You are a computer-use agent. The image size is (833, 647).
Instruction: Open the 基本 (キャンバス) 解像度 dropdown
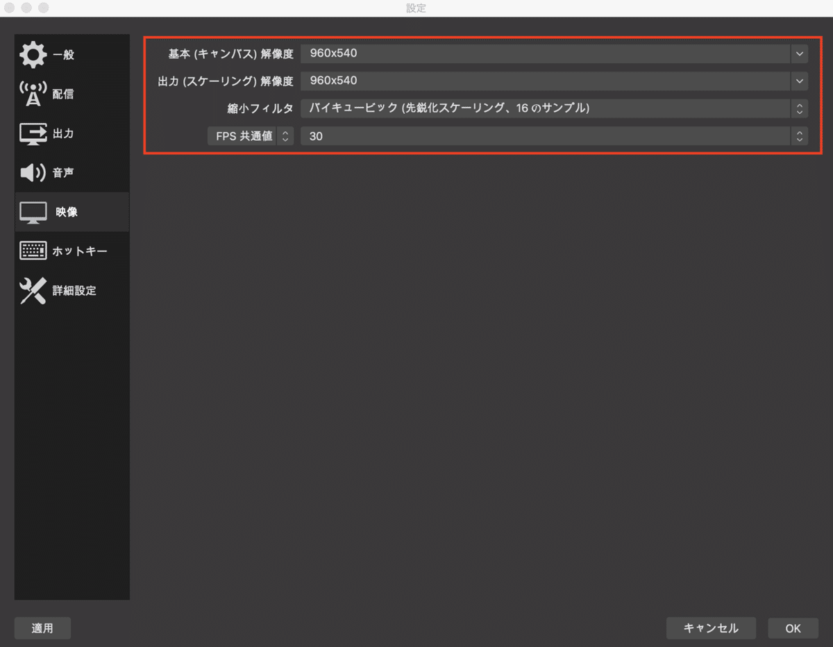pos(798,53)
